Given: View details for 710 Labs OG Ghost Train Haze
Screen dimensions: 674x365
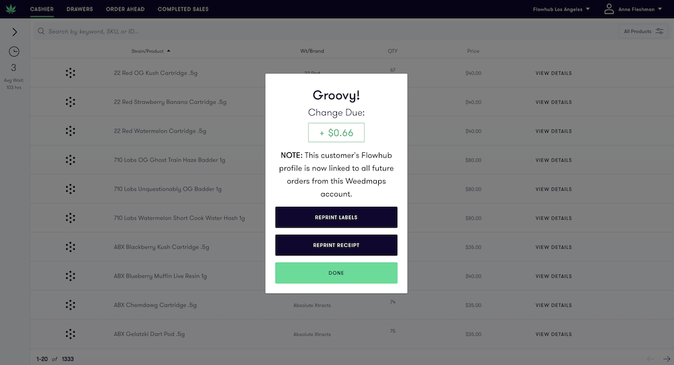Looking at the screenshot, I should [x=553, y=160].
